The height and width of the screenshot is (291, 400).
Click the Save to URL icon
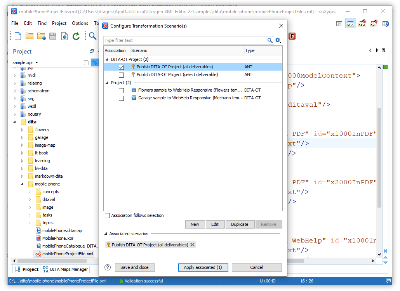click(x=64, y=36)
